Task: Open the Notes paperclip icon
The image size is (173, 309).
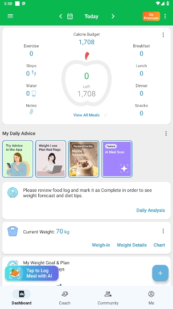Action: tap(31, 112)
